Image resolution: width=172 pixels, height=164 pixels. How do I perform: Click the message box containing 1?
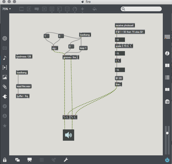[47, 36]
